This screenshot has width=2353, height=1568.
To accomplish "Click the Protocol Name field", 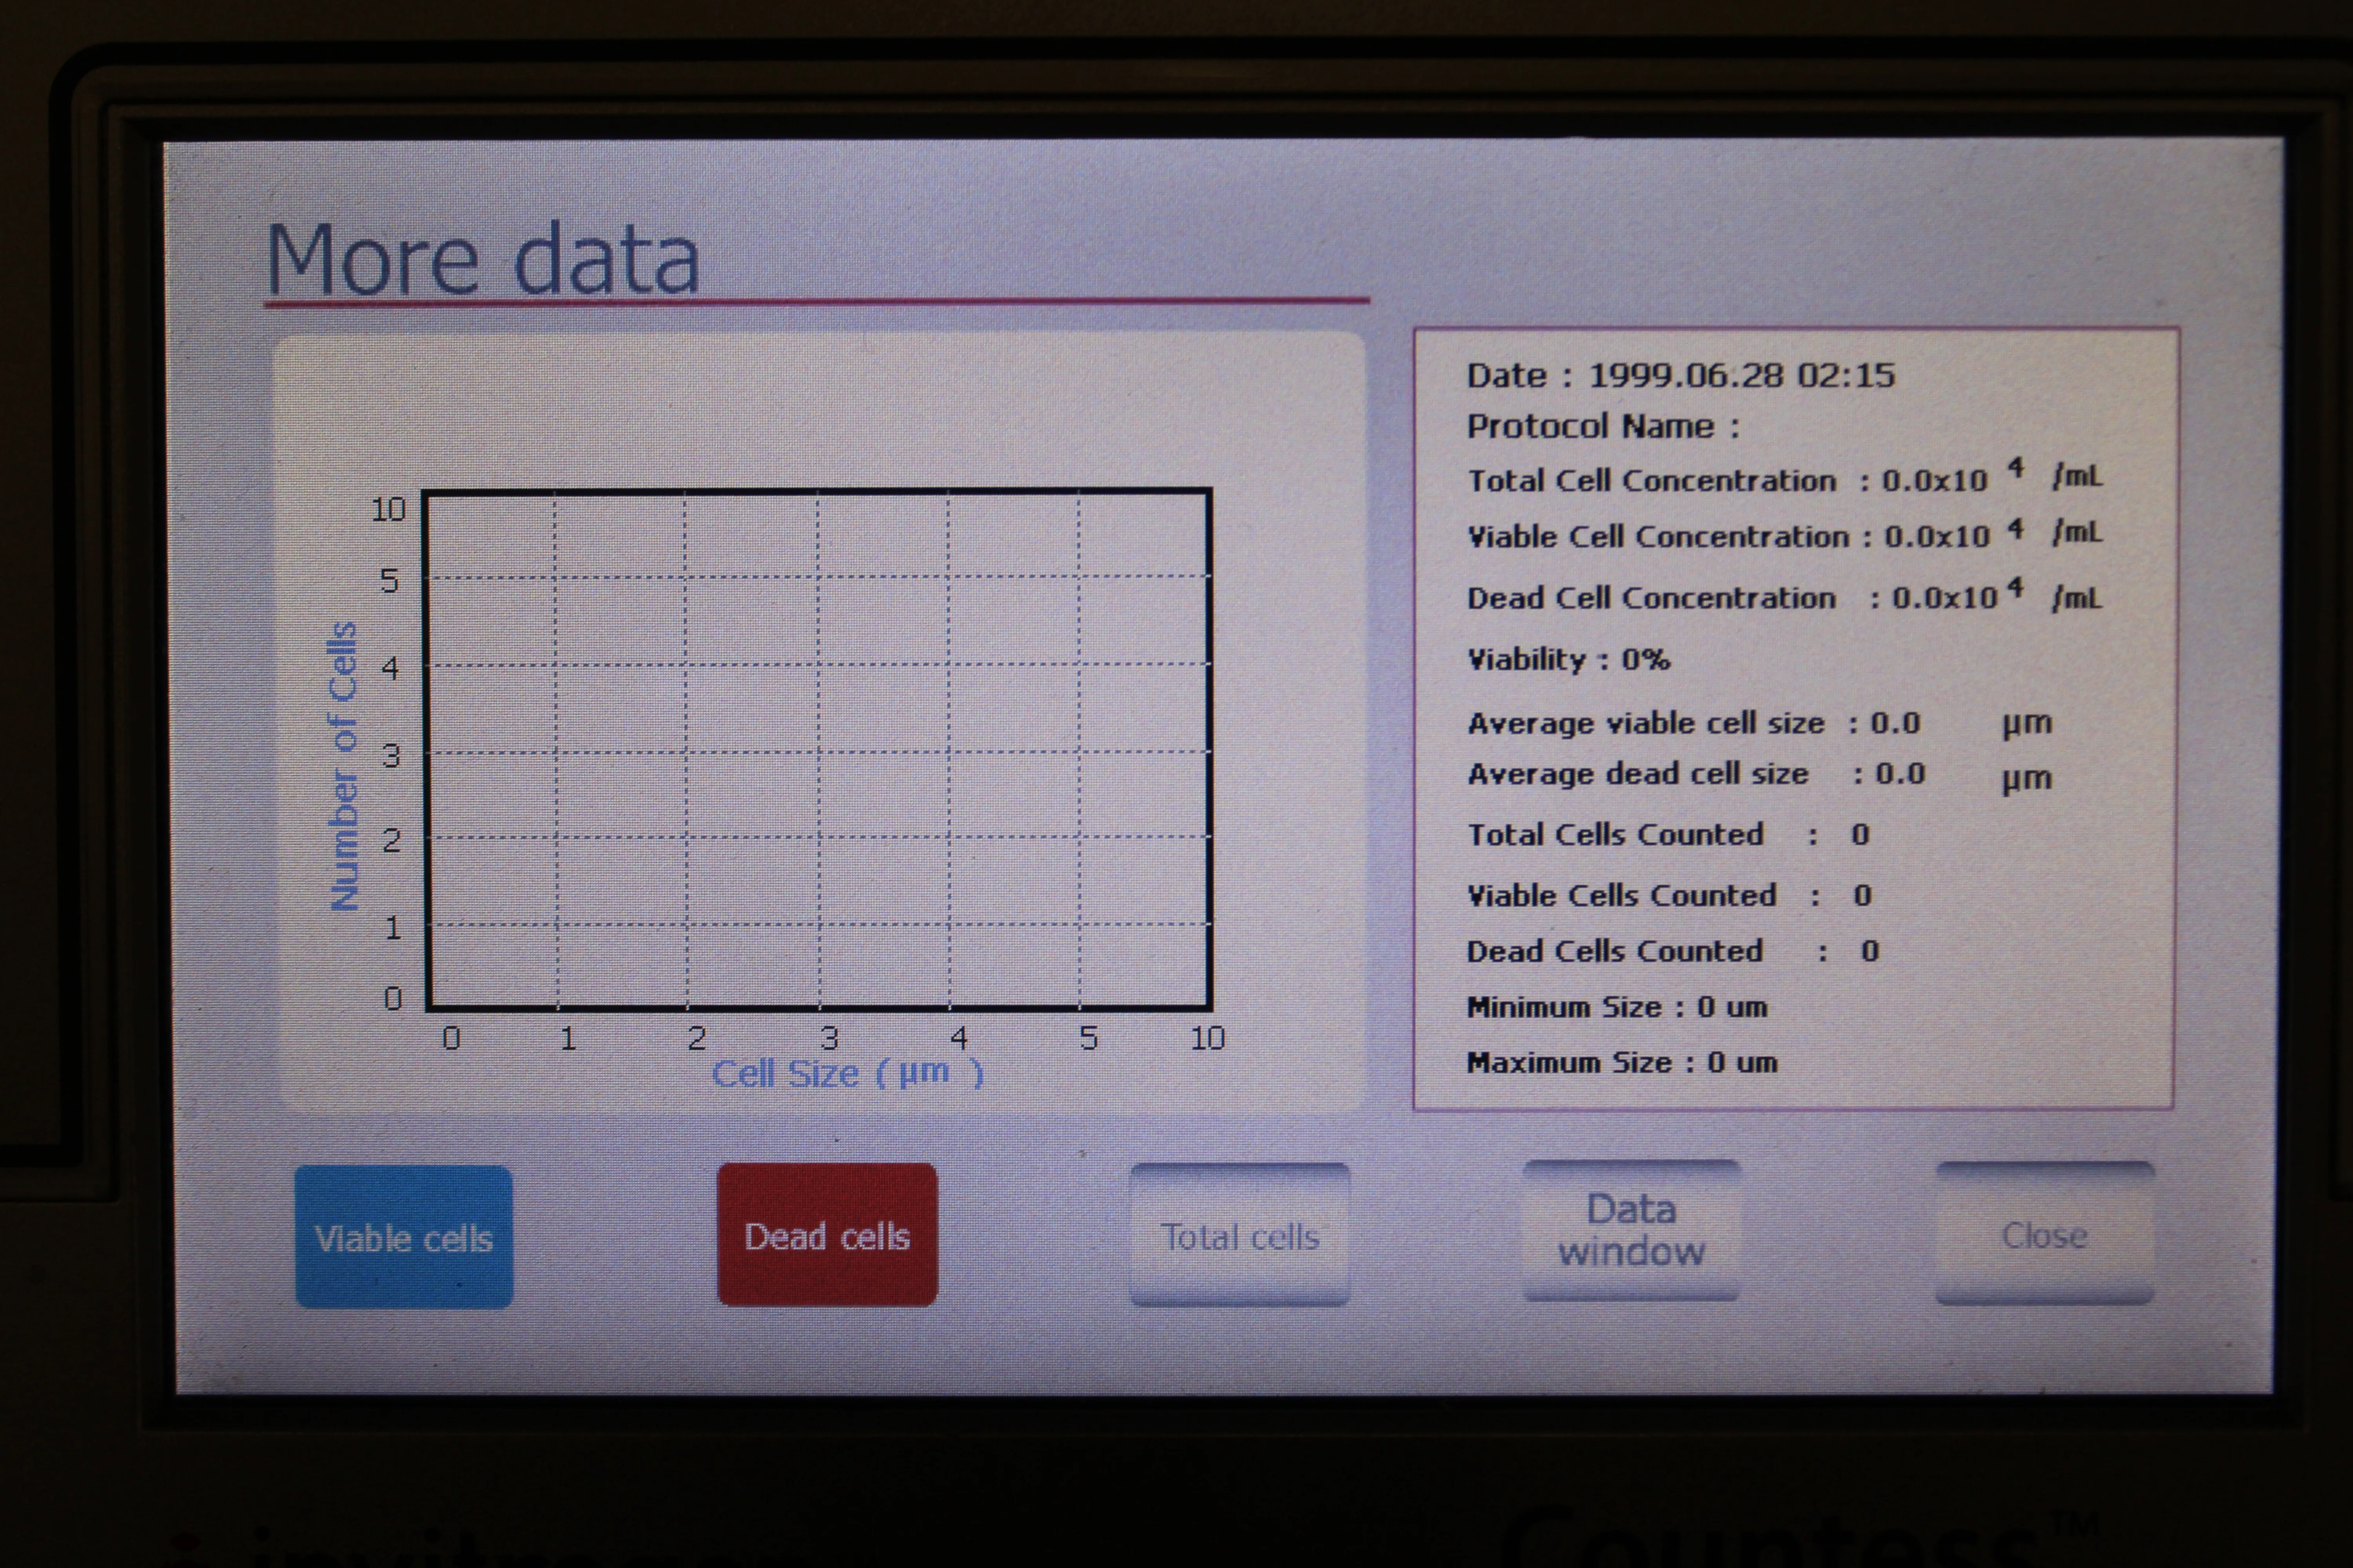I will point(1604,427).
